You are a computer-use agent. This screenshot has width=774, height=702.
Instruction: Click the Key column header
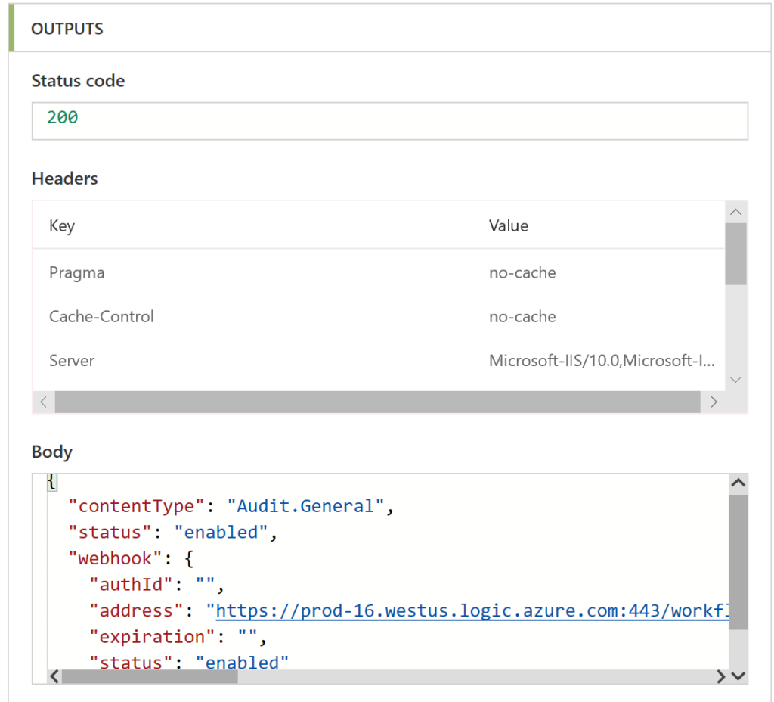click(62, 225)
